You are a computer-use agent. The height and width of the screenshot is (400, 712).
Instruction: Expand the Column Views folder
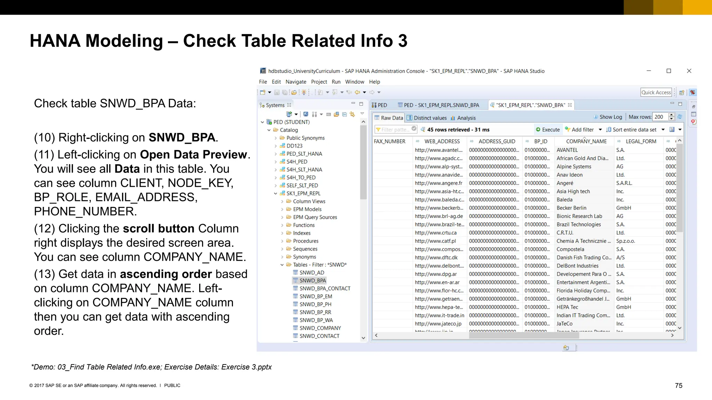pyautogui.click(x=282, y=201)
